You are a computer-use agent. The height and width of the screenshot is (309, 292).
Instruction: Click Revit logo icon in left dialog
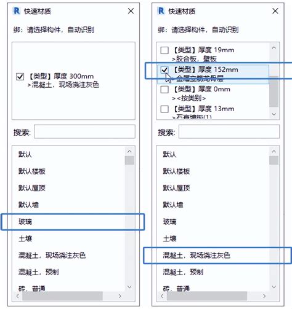[17, 11]
